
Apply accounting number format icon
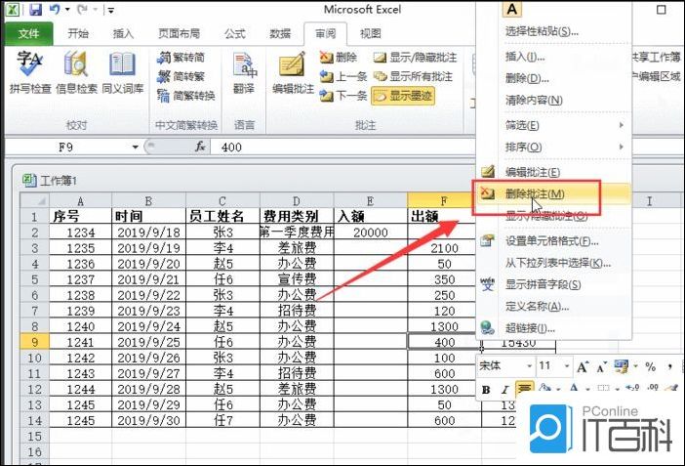click(622, 366)
